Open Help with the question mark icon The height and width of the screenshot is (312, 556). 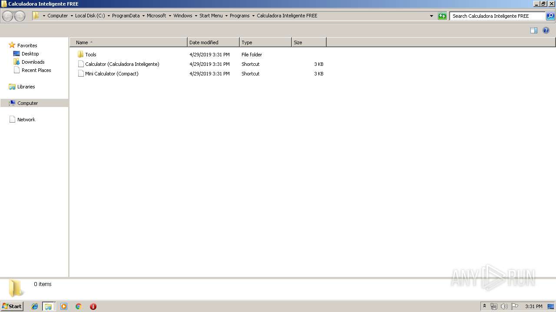click(546, 30)
